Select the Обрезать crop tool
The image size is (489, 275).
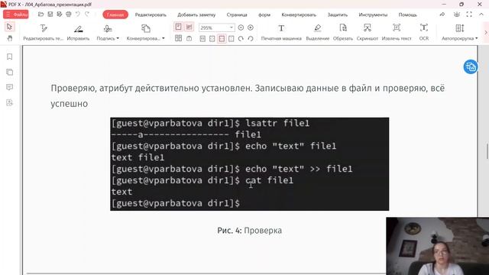click(343, 32)
